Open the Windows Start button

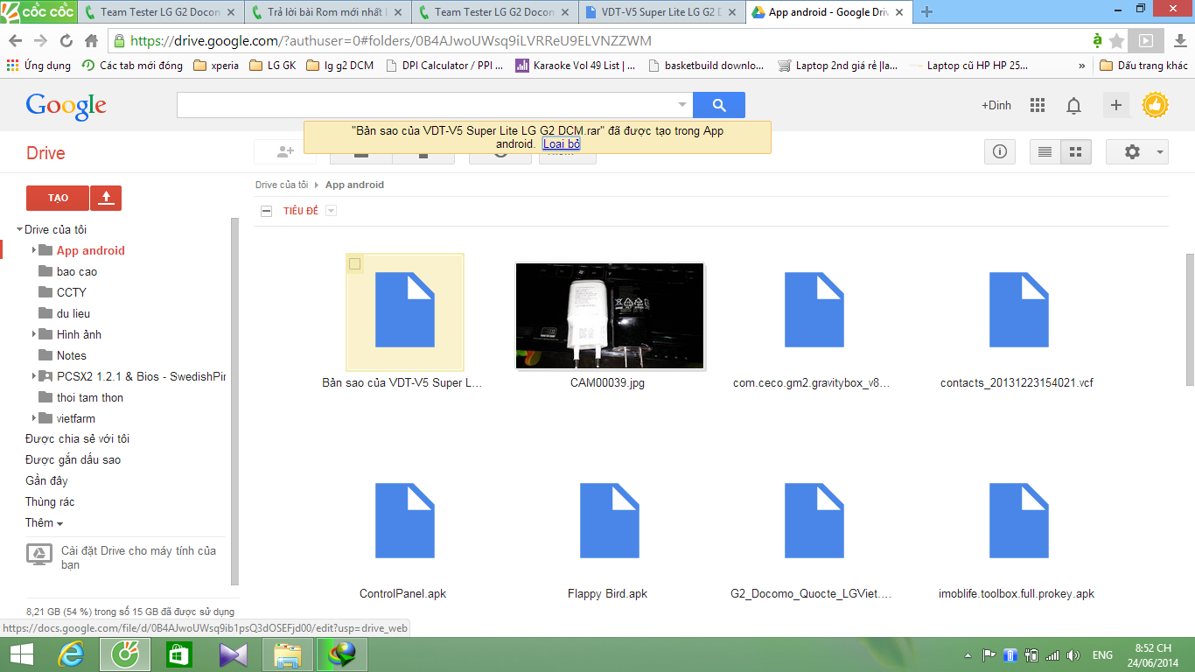(x=21, y=654)
